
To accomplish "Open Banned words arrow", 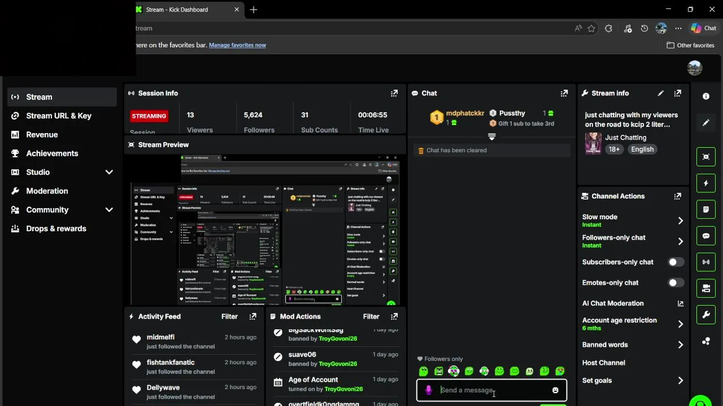I will 680,345.
